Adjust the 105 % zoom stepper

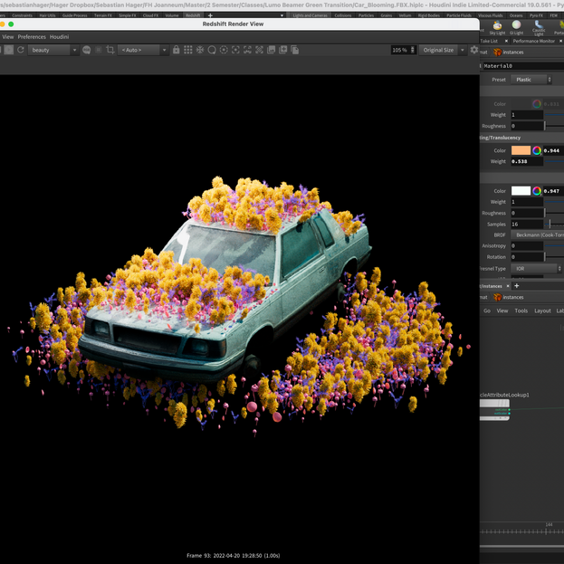[x=413, y=50]
